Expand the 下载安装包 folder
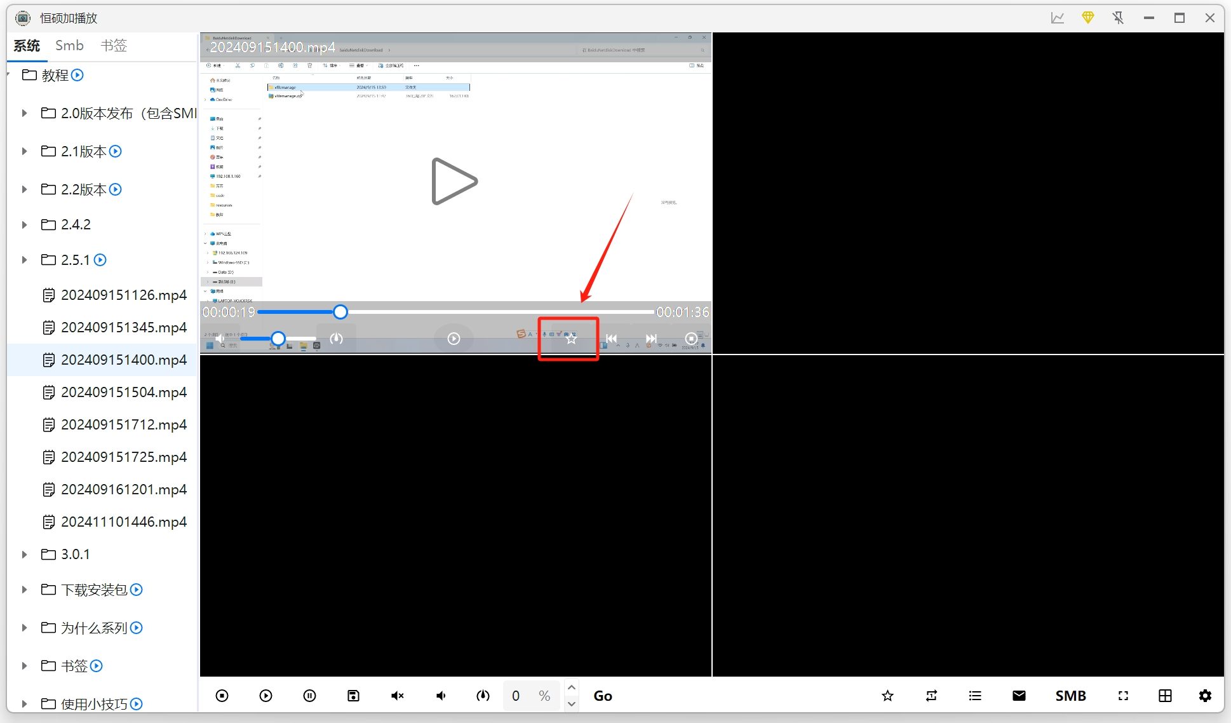The width and height of the screenshot is (1231, 723). pos(24,590)
